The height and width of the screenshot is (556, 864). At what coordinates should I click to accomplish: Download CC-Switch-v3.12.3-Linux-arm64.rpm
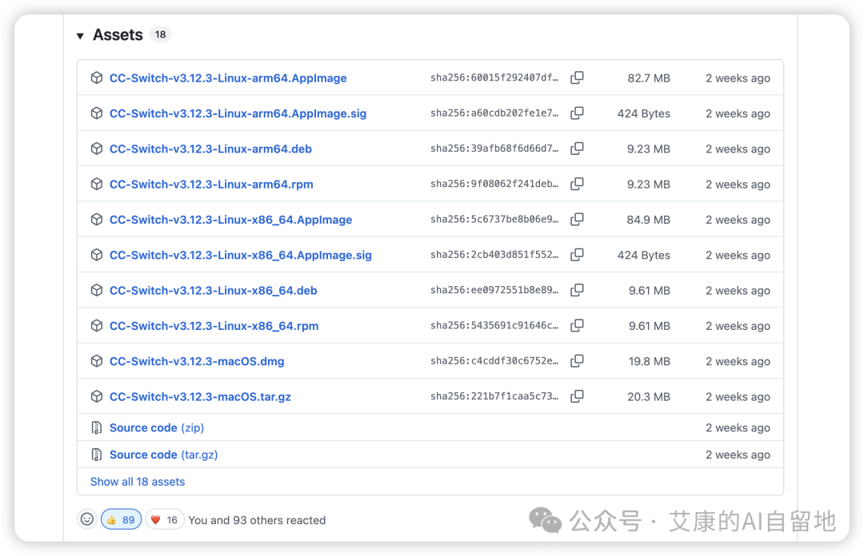(x=211, y=185)
